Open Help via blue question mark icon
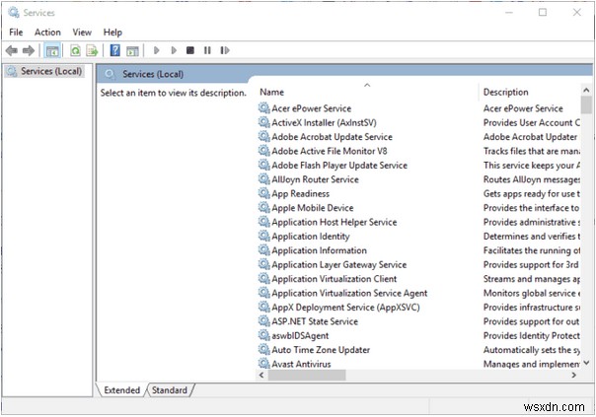Screen dimensions: 596x417 click(x=115, y=50)
